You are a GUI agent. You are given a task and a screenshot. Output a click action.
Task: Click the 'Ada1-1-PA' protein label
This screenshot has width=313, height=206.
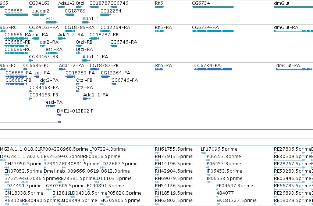96,95
